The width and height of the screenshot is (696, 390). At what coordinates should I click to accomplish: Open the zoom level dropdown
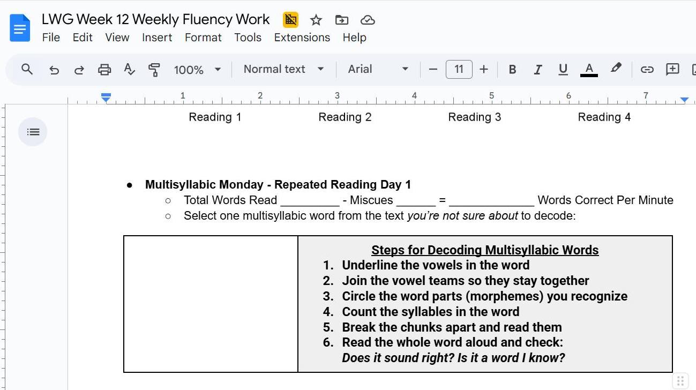tap(198, 70)
